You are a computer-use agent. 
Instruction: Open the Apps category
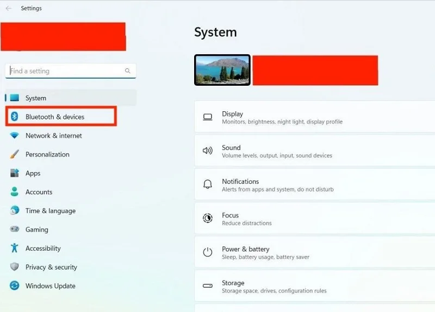(71, 173)
